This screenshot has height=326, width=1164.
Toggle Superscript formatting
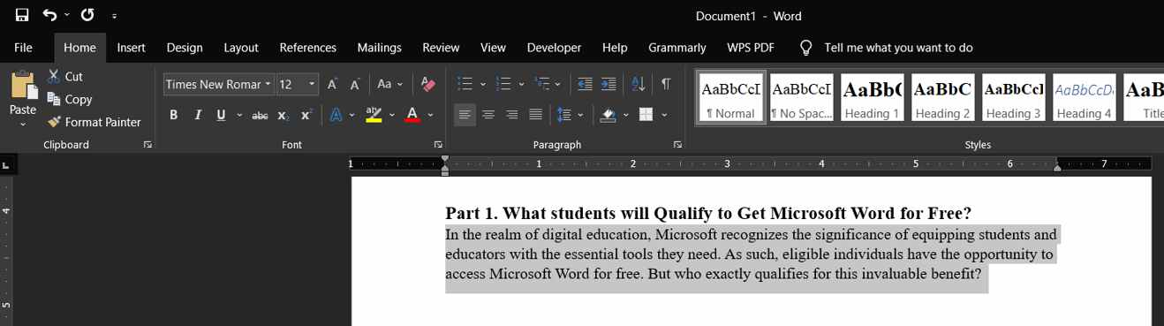tap(306, 115)
